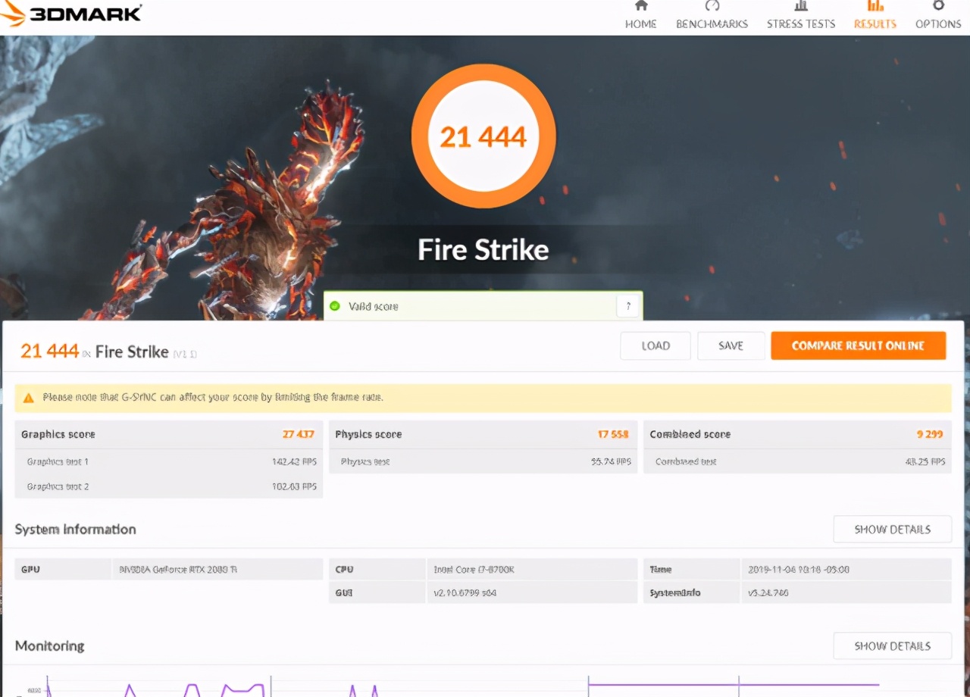Viewport: 970px width, 697px height.
Task: Click the SystemInfo version v5.24.746
Action: pos(768,592)
